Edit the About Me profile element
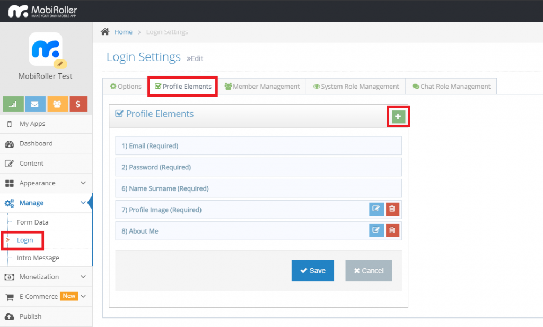Viewport: 543px width, 327px height. 376,230
